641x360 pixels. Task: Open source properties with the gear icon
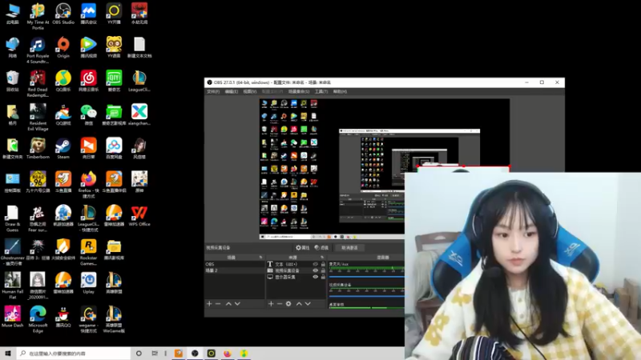point(288,304)
